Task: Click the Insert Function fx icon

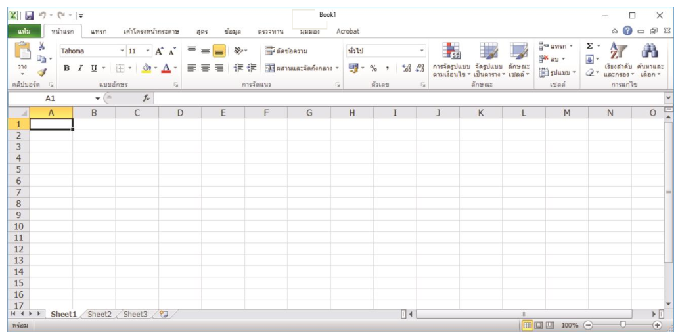Action: tap(147, 98)
